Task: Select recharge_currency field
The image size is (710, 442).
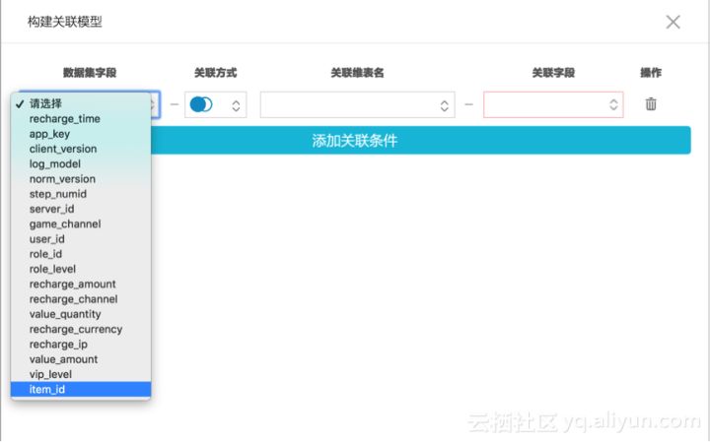Action: coord(81,329)
